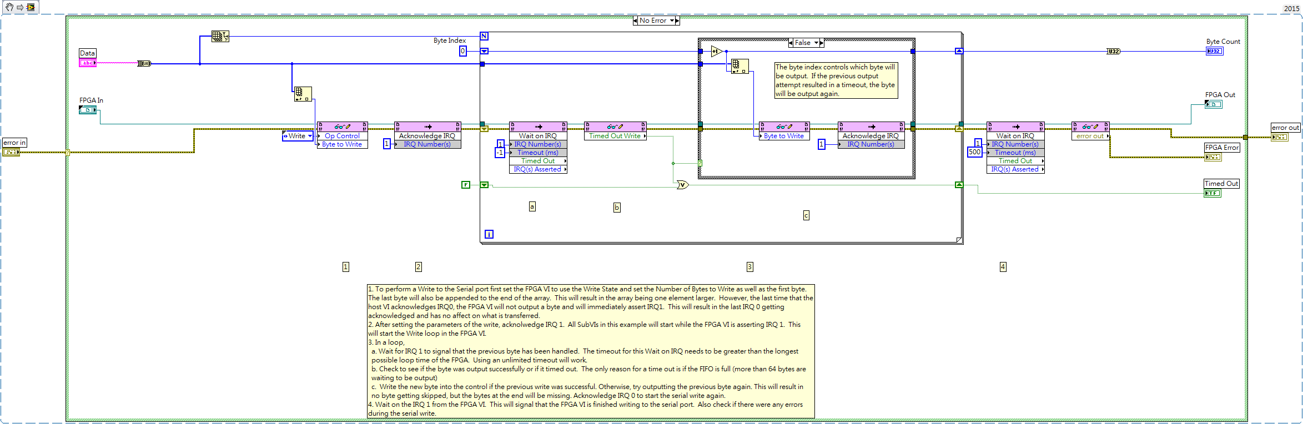Screen dimensions: 1303x424
Task: Click the step label 3 under the loop
Action: [x=749, y=267]
